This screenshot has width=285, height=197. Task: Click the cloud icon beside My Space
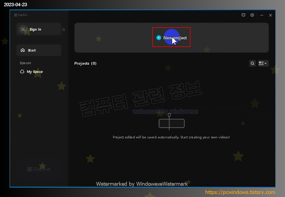(22, 71)
